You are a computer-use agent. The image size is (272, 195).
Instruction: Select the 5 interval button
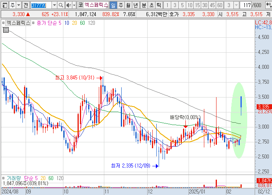tap(182, 5)
